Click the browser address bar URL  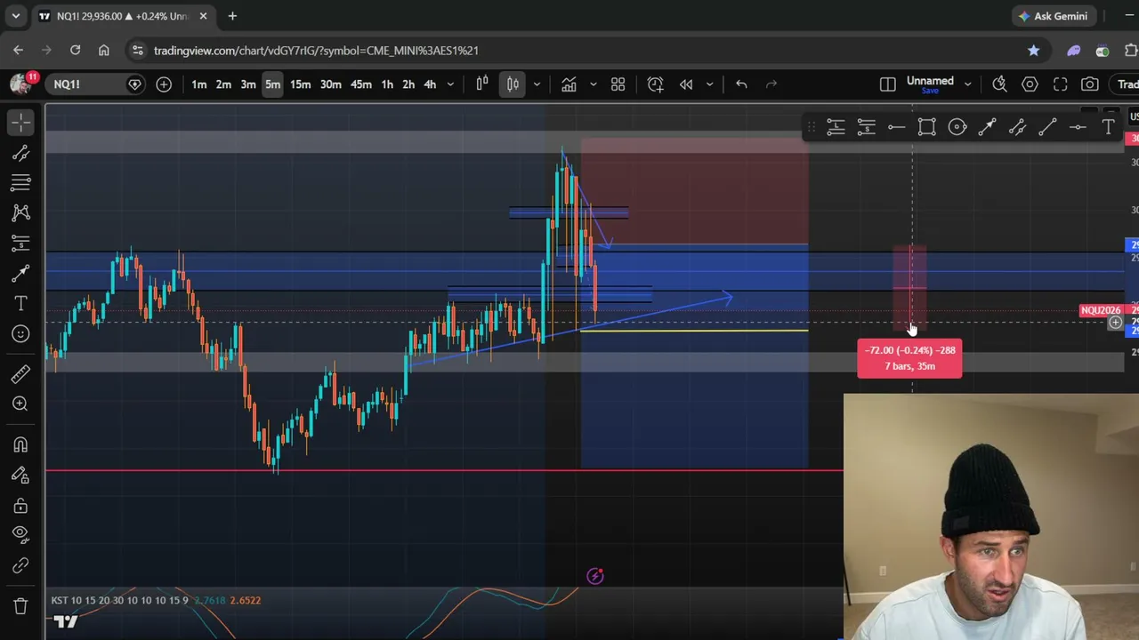(316, 51)
